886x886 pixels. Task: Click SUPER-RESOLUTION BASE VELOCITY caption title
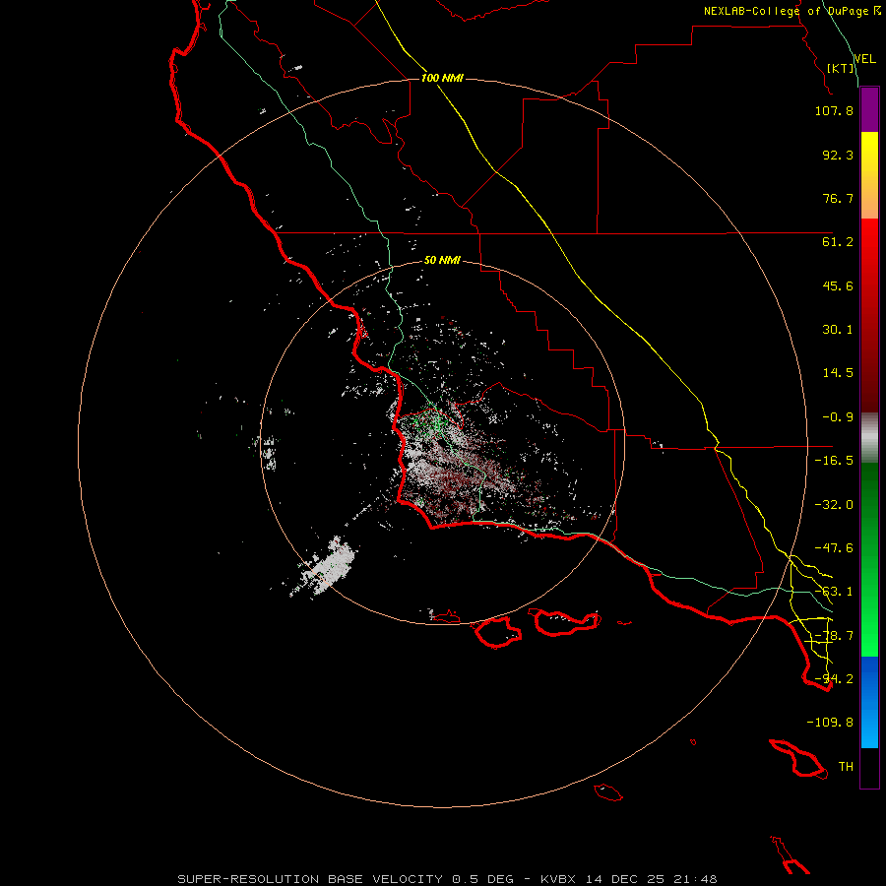[310, 879]
